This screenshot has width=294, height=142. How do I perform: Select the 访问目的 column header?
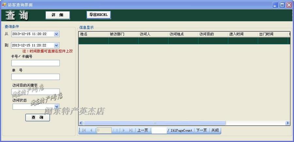pos(213,34)
